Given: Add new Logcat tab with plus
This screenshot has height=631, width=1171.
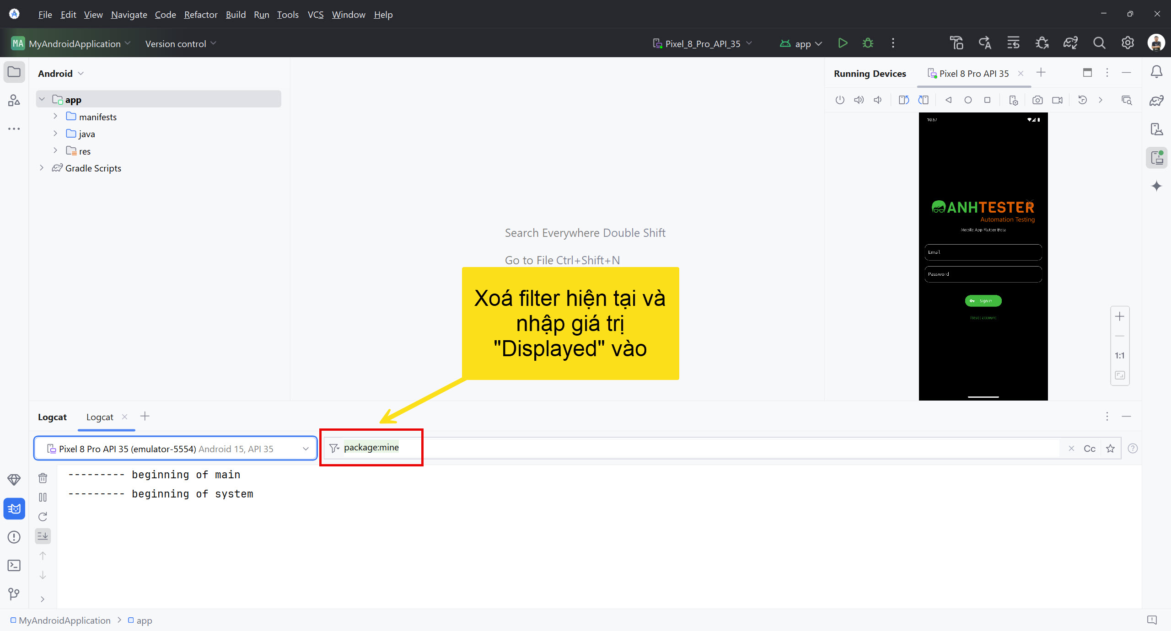Looking at the screenshot, I should click(145, 416).
